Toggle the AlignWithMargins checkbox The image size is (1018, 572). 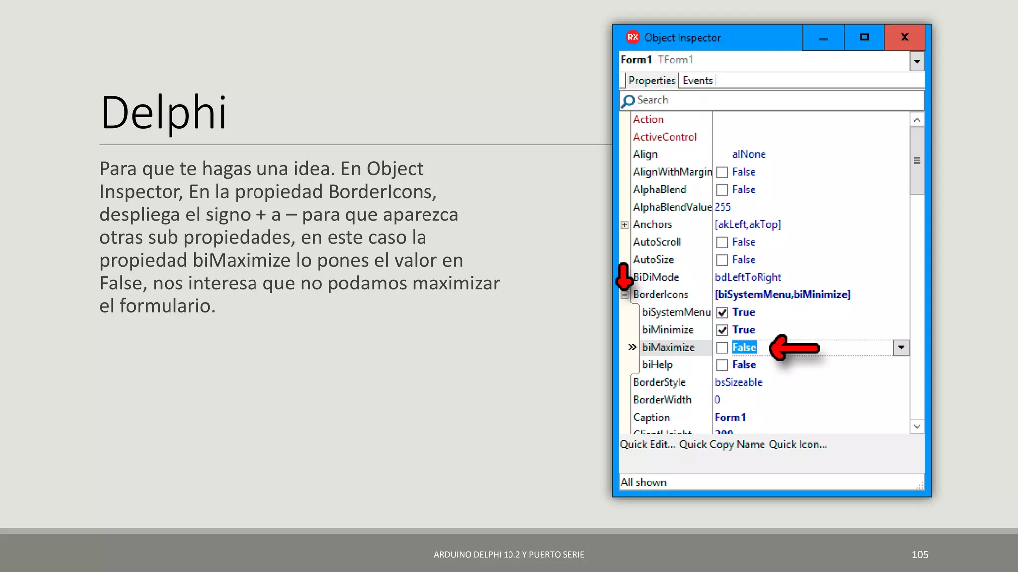pos(722,172)
